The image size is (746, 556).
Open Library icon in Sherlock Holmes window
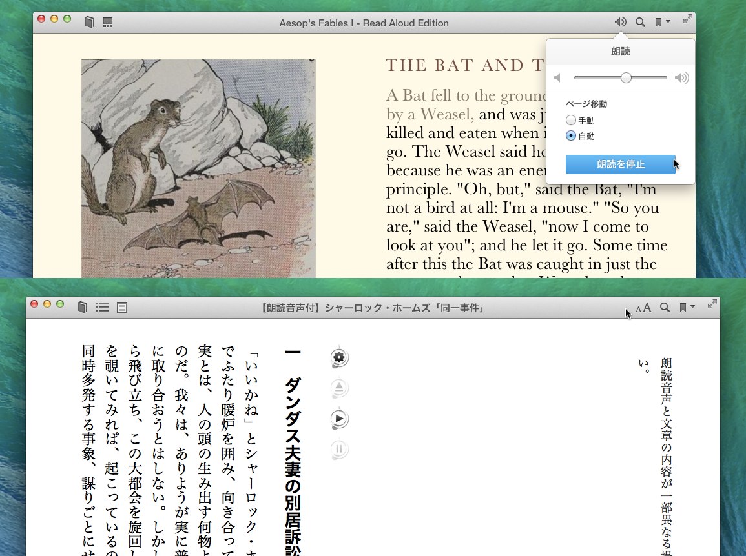tap(82, 308)
